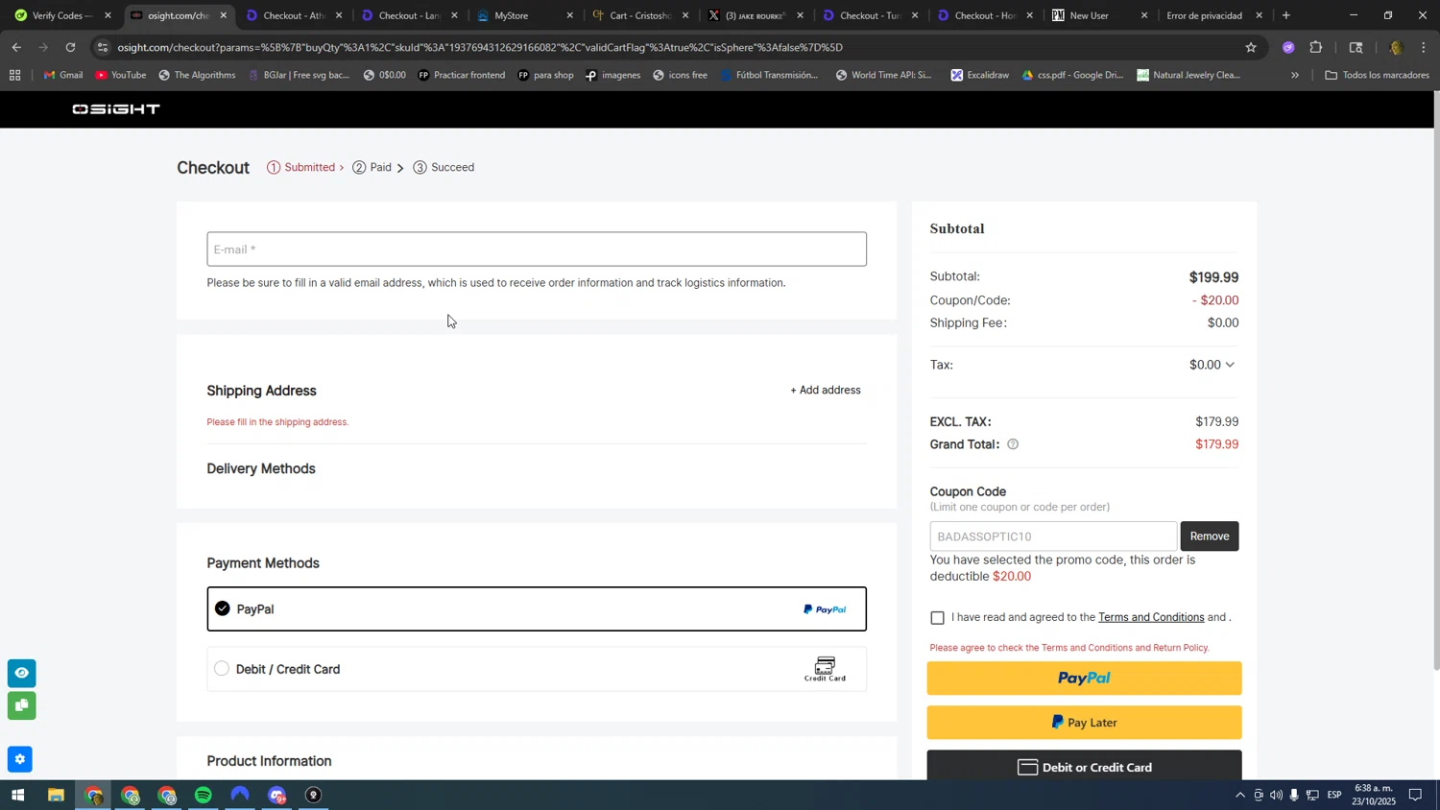Open the Windows Start menu
Viewport: 1440px width, 810px height.
coord(17,796)
